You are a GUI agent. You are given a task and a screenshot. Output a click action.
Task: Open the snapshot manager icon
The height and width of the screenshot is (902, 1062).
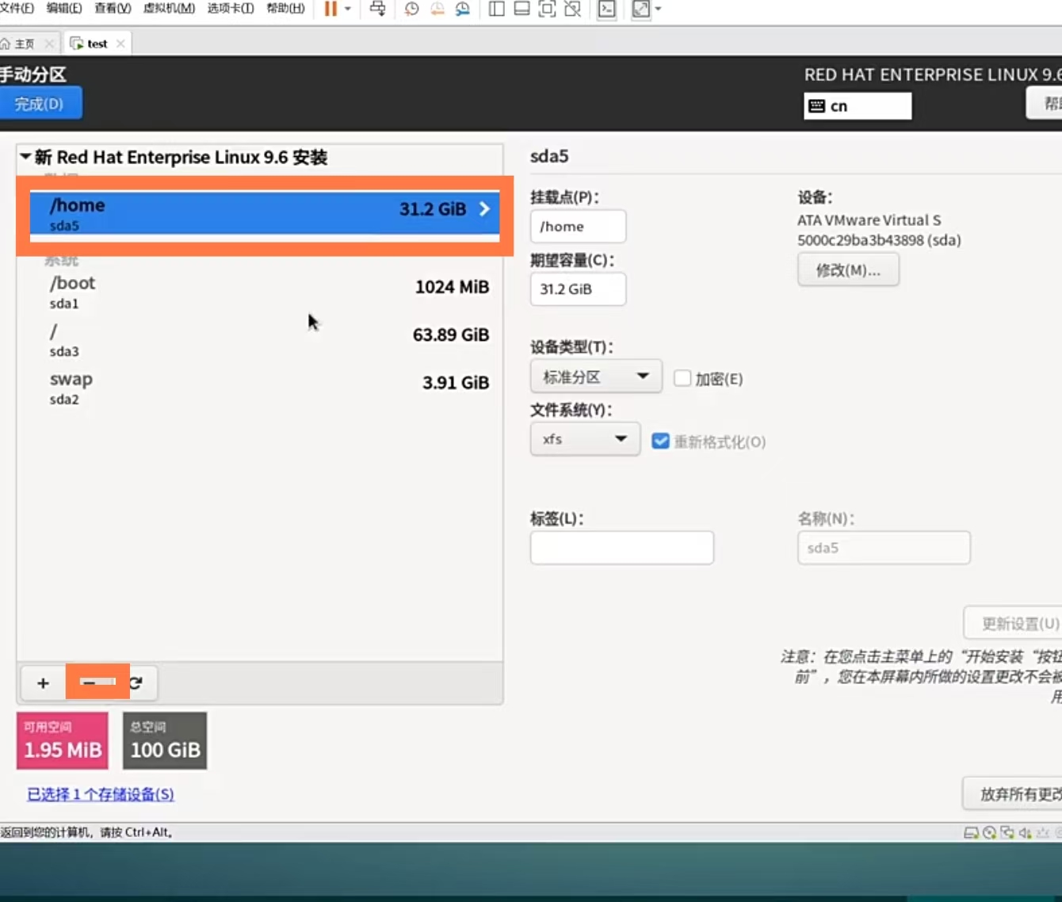(x=462, y=9)
